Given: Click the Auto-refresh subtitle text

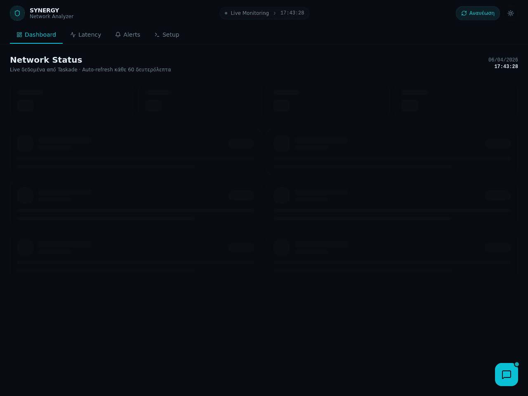Looking at the screenshot, I should point(90,70).
